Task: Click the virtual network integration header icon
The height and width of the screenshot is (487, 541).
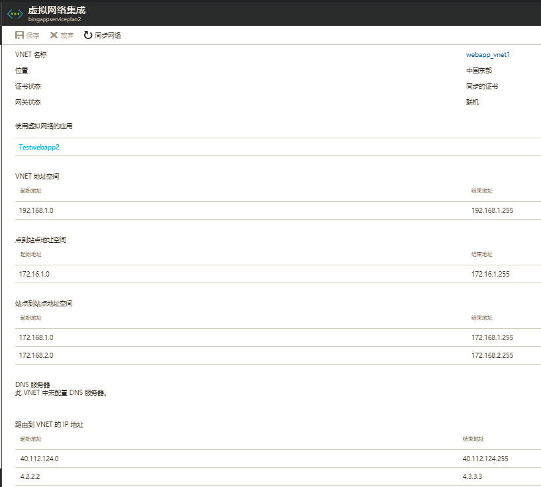Action: point(15,14)
